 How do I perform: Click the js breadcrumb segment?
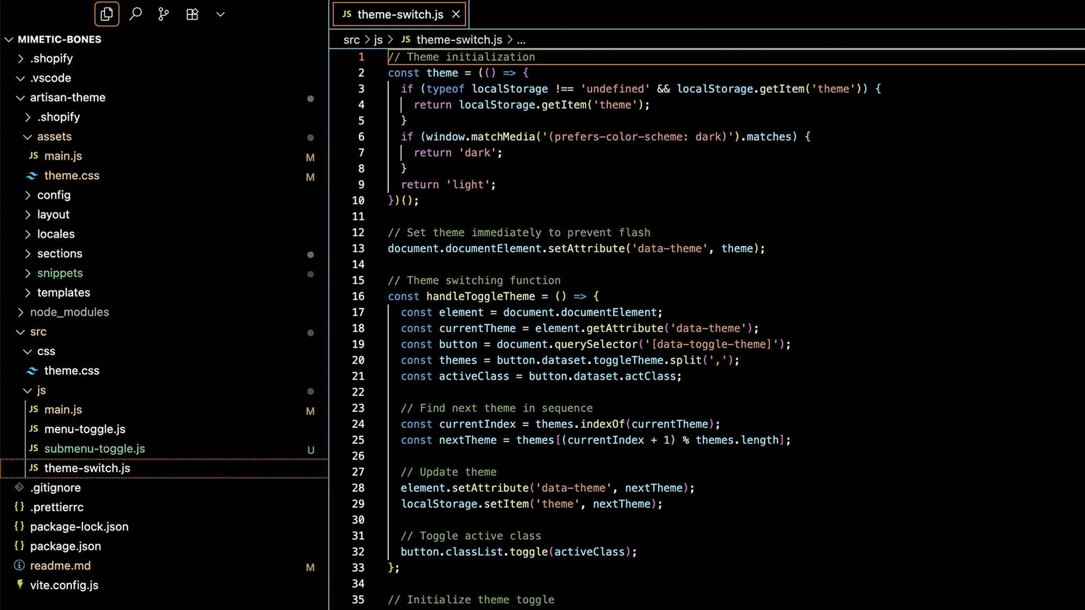[378, 40]
